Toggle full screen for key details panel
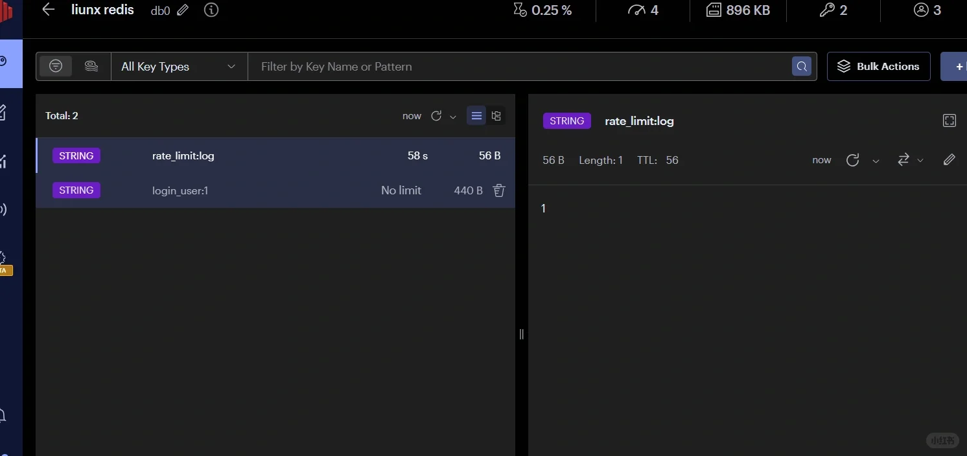The image size is (967, 456). [x=950, y=120]
